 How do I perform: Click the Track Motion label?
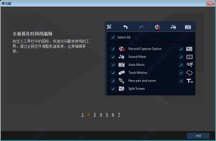tap(138, 72)
